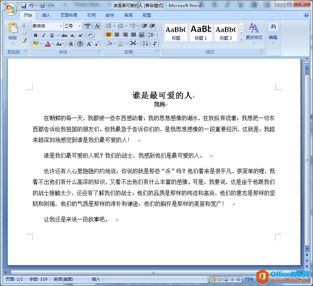Toggle italic formatting
The height and width of the screenshot is (286, 313).
point(44,36)
